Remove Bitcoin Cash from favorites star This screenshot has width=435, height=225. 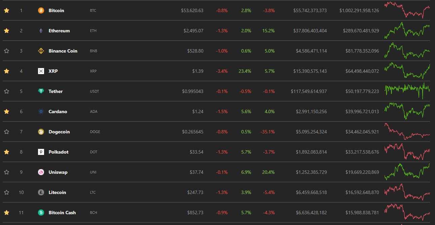click(6, 213)
